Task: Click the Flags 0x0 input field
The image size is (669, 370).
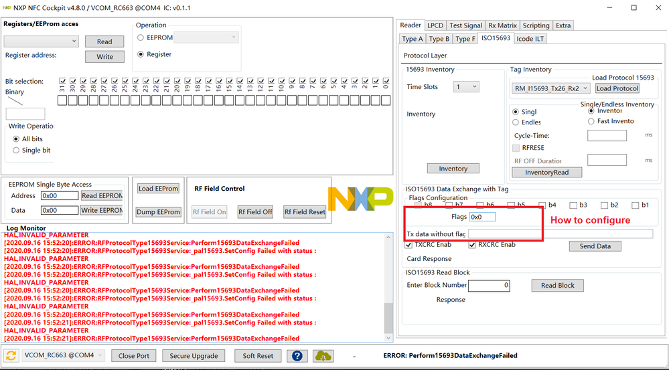Action: (483, 217)
